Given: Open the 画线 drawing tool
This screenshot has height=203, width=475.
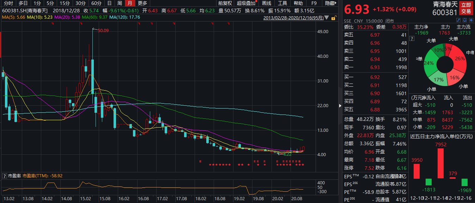Looking at the screenshot, I should tap(266, 3).
